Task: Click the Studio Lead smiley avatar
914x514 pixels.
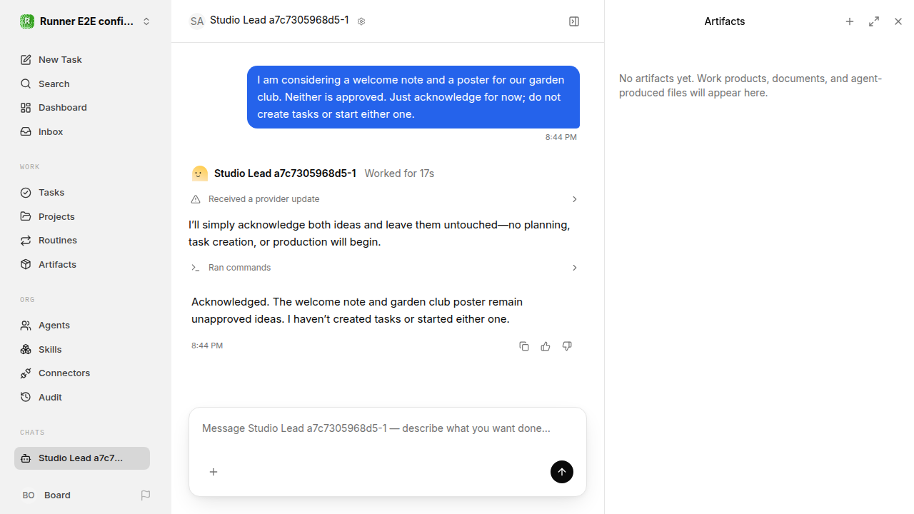Action: (200, 173)
